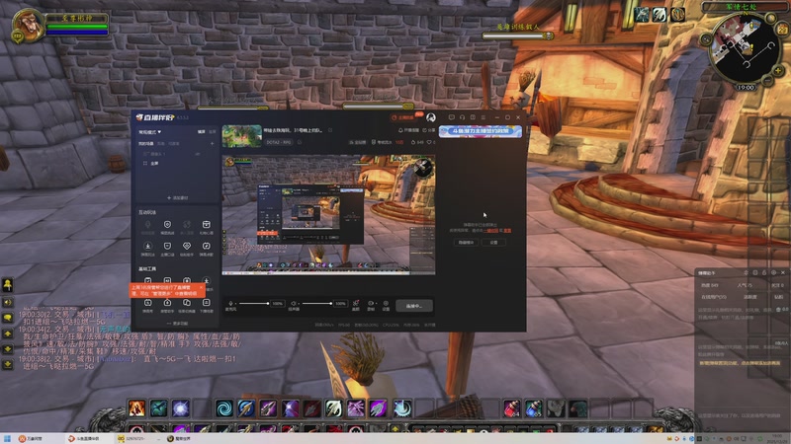Open the shield icon in interactive section
This screenshot has height=444, width=791.
pos(167,225)
